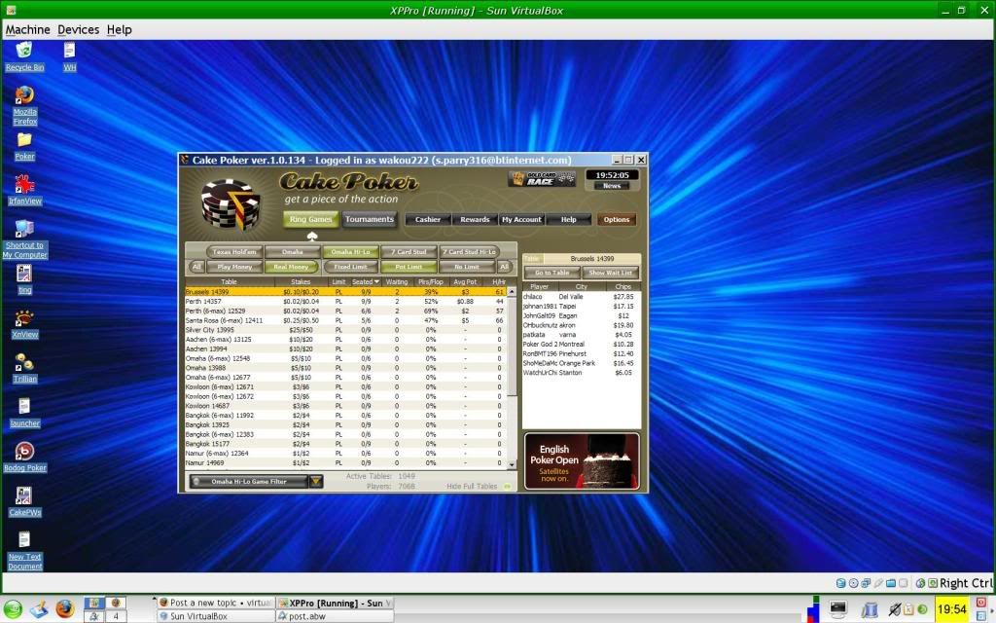Screen dimensions: 996x623
Task: Click the Firefox icon in the taskbar
Action: 64,609
